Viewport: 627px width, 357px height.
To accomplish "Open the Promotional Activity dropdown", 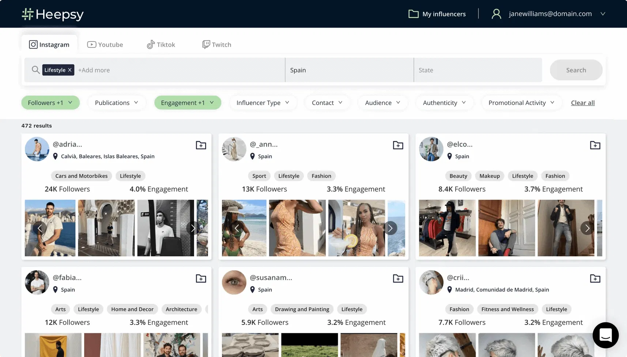I will coord(521,103).
